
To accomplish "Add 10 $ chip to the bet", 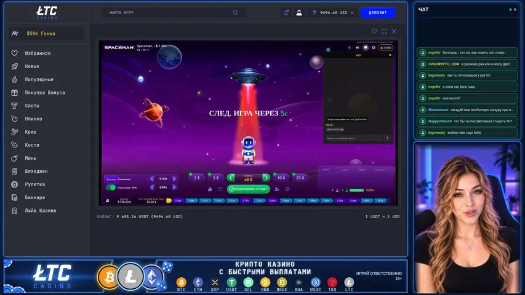I will point(281,178).
